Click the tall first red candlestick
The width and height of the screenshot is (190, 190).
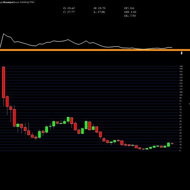(x=4, y=82)
